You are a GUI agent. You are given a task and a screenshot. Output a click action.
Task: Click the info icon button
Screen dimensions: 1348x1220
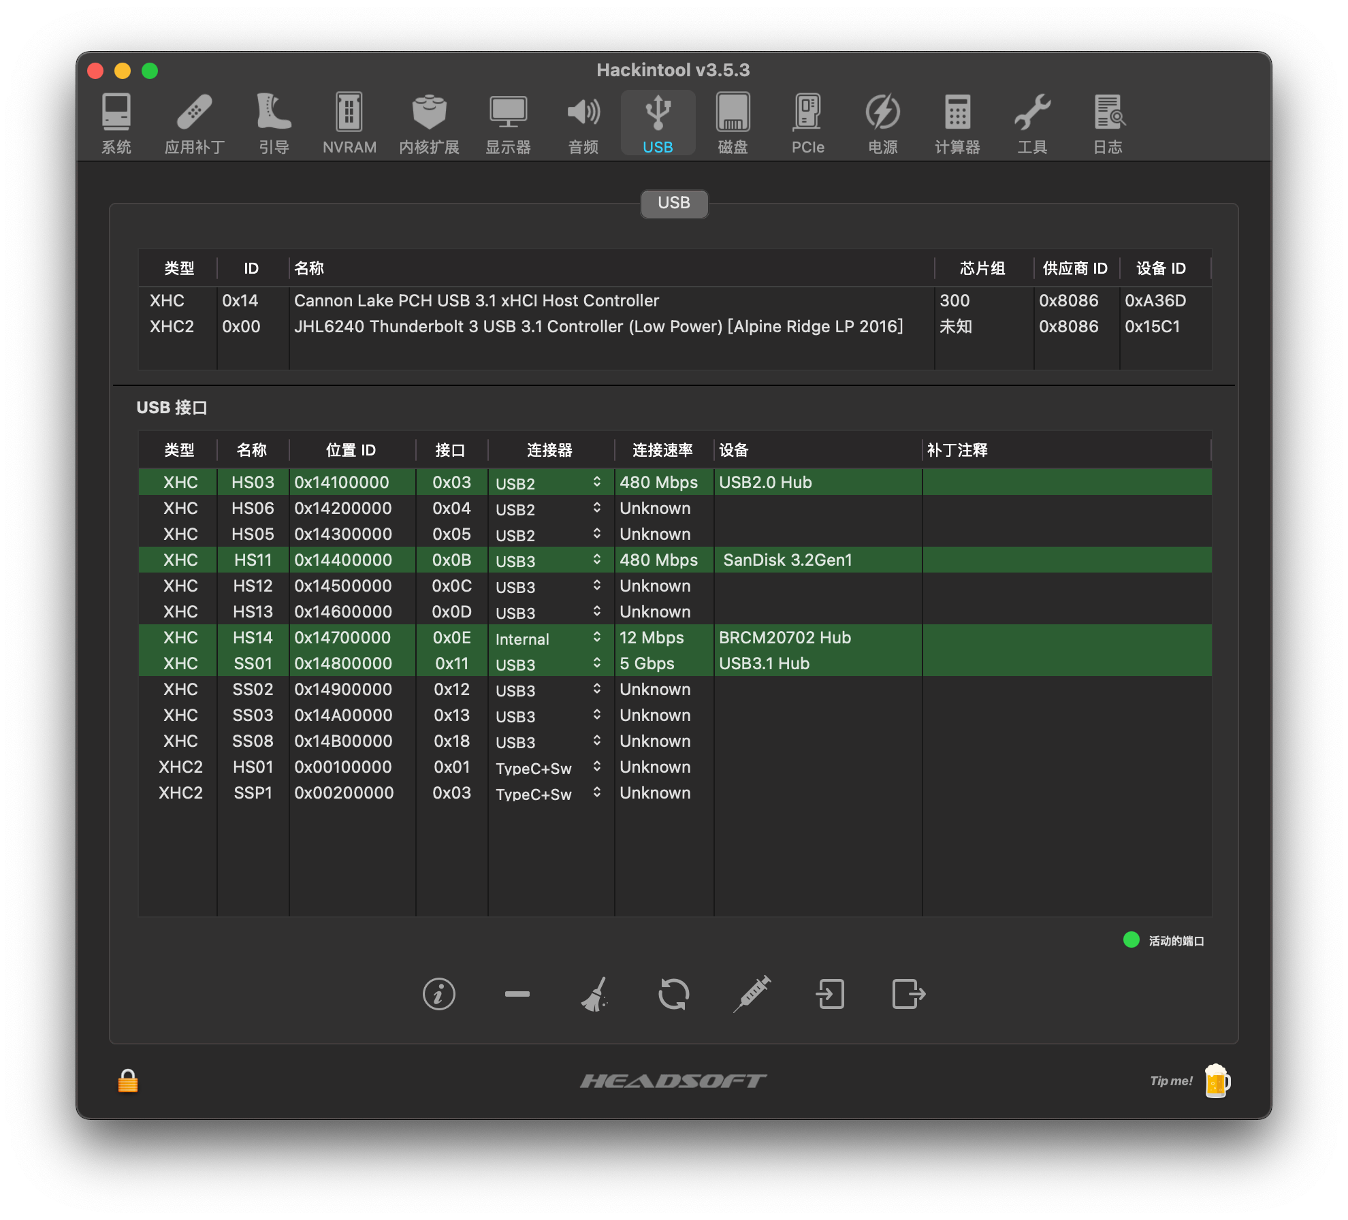pos(438,995)
